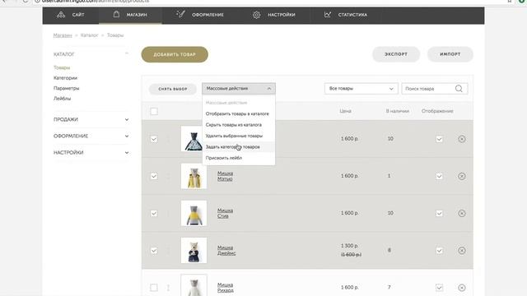This screenshot has width=527, height=296.
Task: Click the gear icon next to Настройки
Action: 256,15
